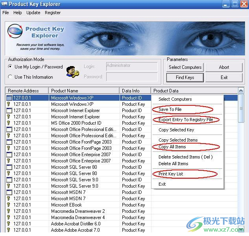This screenshot has height=236, width=249.
Task: Open the Help menu
Action: (x=17, y=13)
